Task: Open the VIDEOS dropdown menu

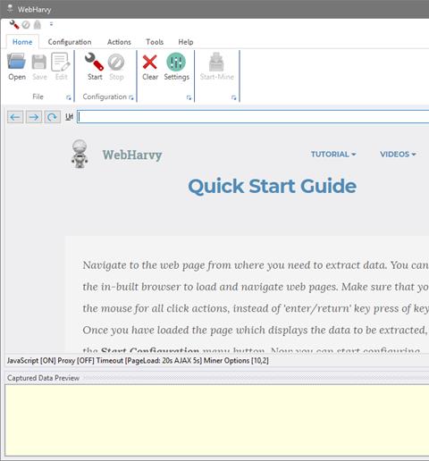Action: 398,155
